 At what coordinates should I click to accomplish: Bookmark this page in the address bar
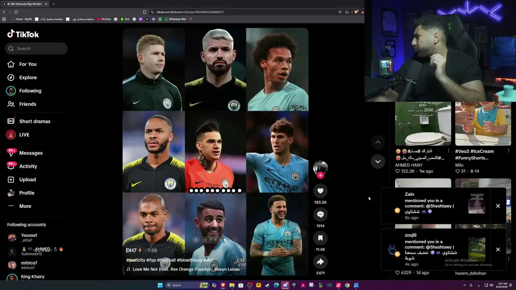(x=144, y=12)
